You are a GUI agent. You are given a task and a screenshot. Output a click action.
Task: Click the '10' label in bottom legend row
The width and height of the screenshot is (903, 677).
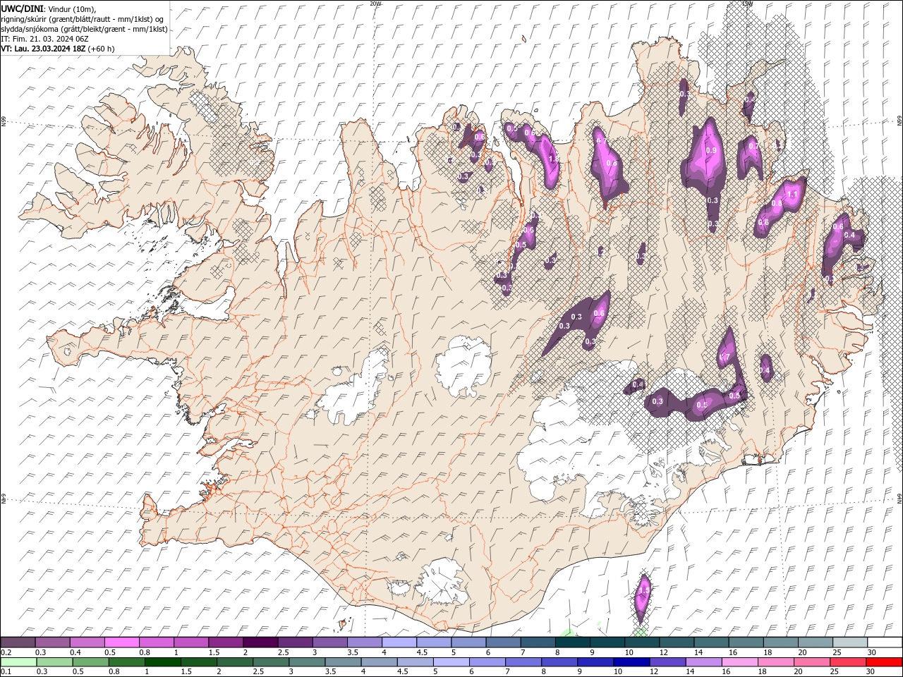coord(617,672)
